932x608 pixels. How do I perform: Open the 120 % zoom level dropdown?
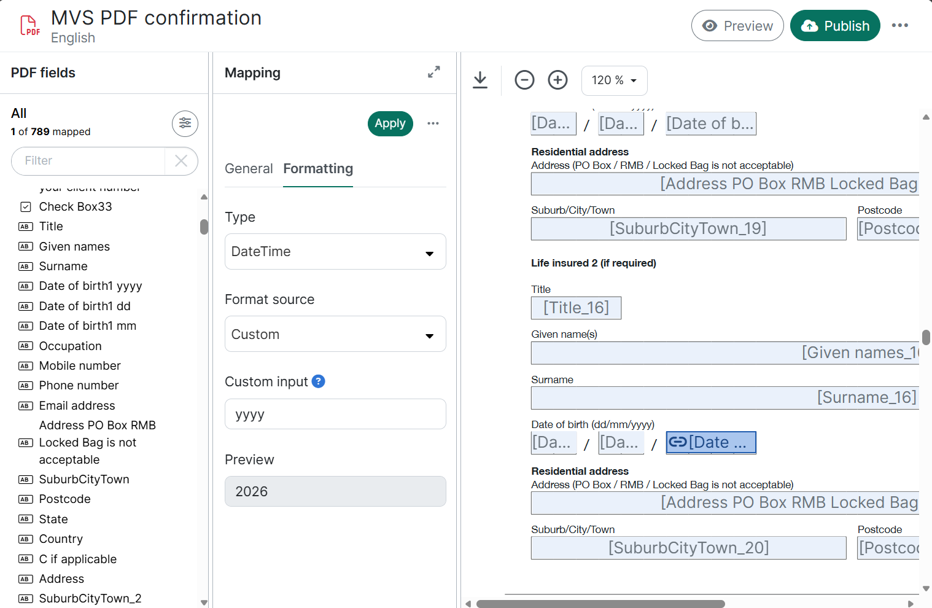coord(614,80)
